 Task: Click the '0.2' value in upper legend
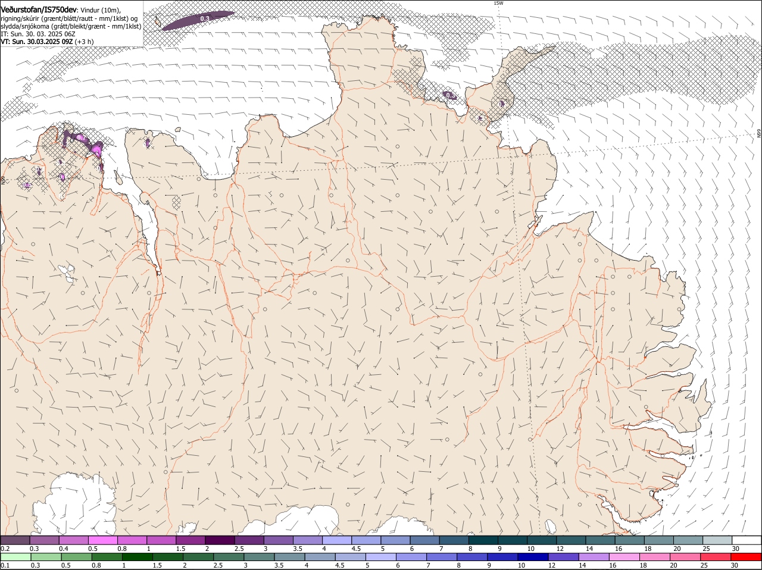(x=5, y=549)
